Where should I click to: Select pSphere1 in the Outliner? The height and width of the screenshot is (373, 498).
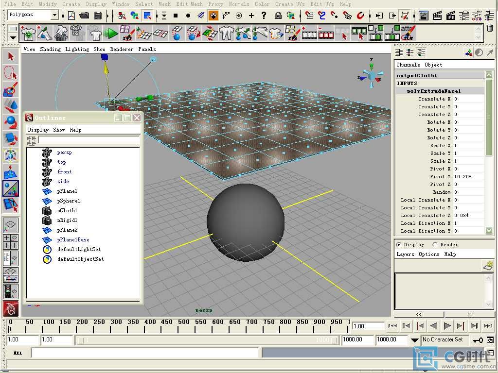pyautogui.click(x=68, y=201)
